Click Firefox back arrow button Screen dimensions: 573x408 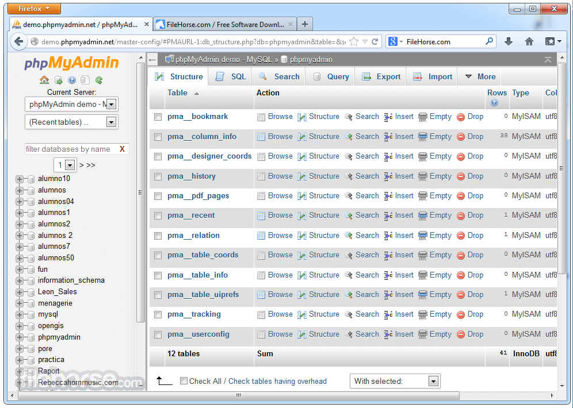click(x=18, y=41)
